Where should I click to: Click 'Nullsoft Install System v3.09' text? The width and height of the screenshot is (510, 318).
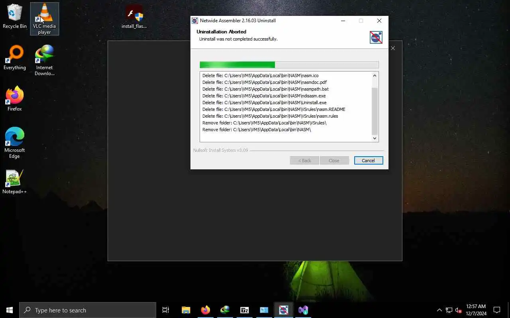tap(220, 150)
